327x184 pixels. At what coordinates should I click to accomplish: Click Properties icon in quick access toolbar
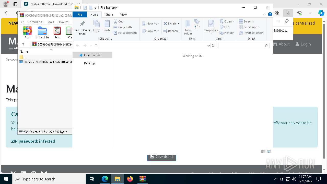tap(85, 8)
